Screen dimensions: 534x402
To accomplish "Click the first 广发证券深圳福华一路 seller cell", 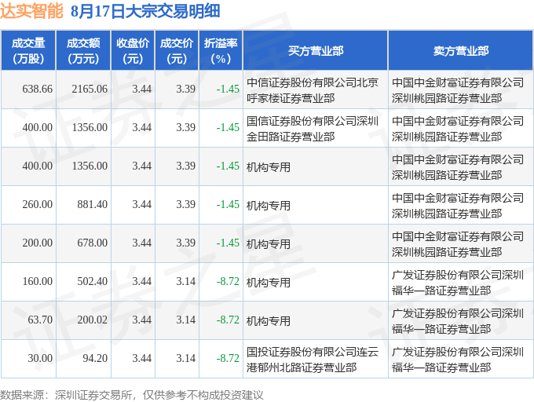I will [x=461, y=282].
